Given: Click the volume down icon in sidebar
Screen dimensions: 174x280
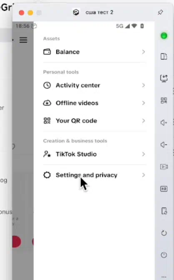Looking at the screenshot, I should pyautogui.click(x=164, y=145).
